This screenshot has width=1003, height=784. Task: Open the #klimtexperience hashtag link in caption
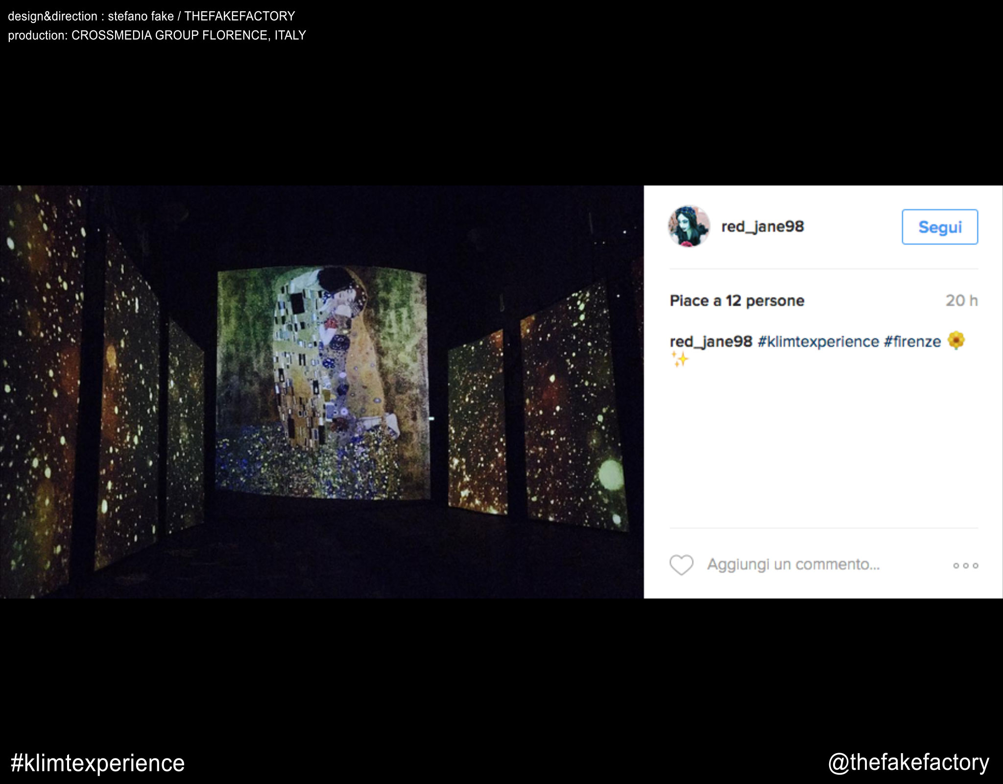pos(818,342)
